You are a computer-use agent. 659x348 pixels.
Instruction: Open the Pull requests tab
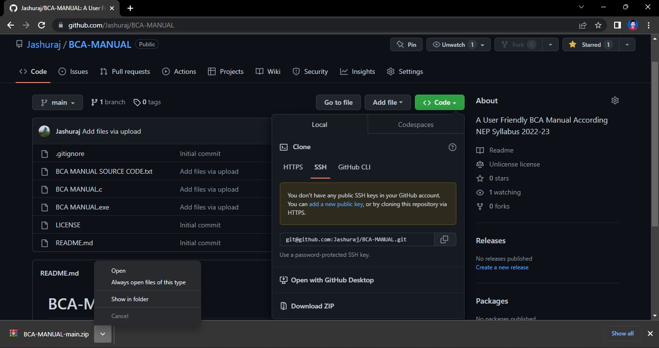click(125, 71)
